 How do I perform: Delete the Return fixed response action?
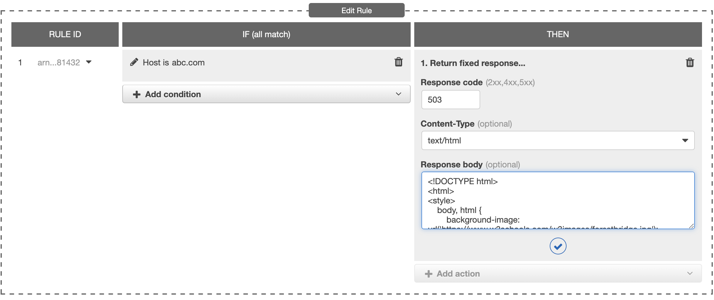690,62
